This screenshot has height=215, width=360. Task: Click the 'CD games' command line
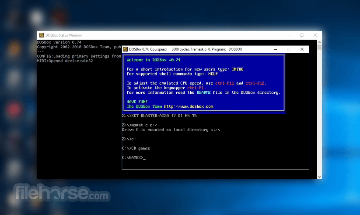136,148
